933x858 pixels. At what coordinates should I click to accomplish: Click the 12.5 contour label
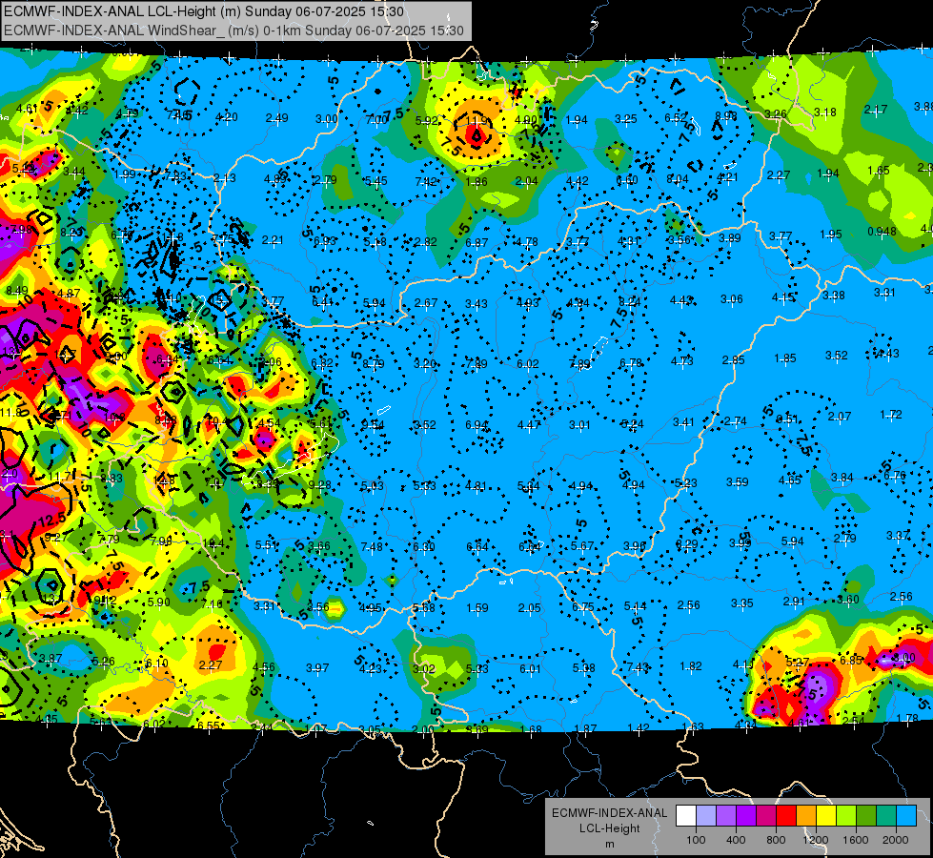52,521
